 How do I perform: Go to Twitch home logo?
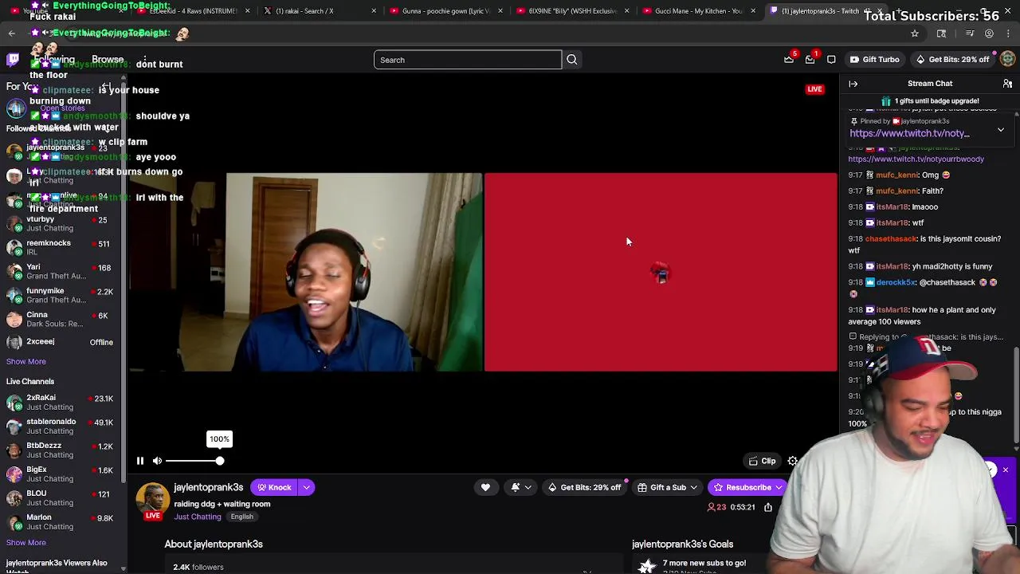(13, 59)
